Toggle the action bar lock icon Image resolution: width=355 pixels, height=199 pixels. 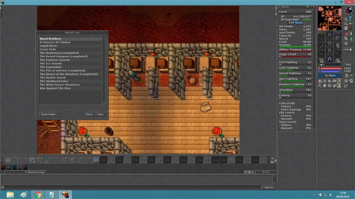tap(276, 160)
